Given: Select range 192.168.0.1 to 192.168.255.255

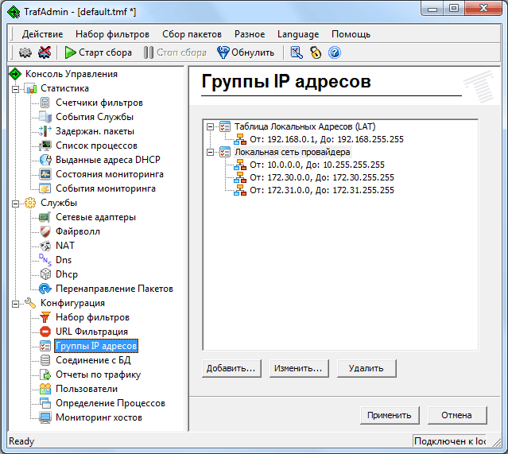Looking at the screenshot, I should pyautogui.click(x=327, y=139).
